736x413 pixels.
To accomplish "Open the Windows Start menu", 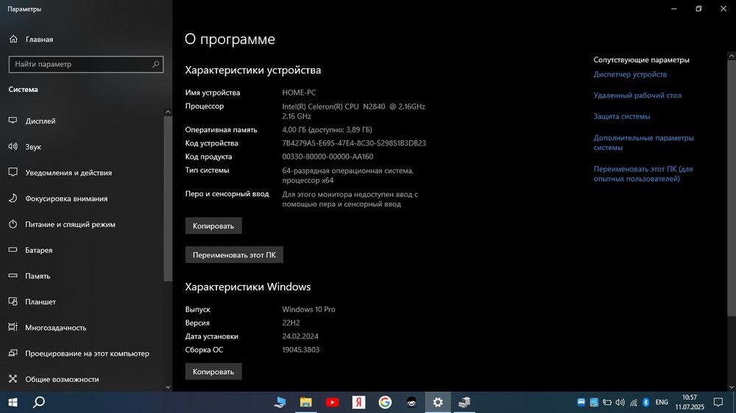I will pyautogui.click(x=13, y=402).
